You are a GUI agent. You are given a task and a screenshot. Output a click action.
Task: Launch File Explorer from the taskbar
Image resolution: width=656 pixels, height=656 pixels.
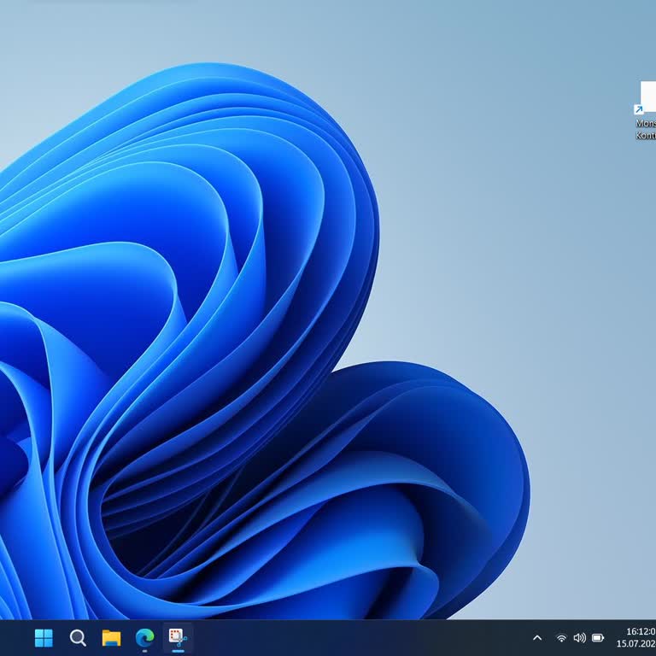tap(111, 638)
